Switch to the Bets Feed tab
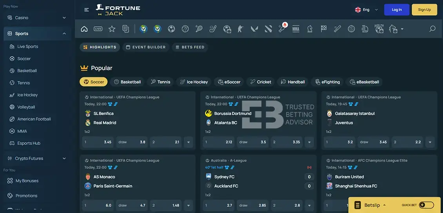This screenshot has width=443, height=213. [x=190, y=47]
